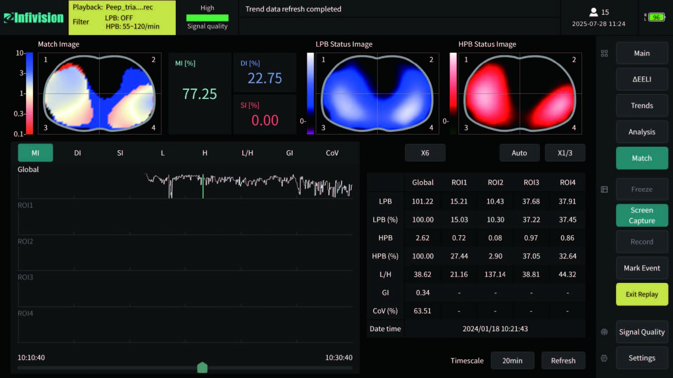The image size is (673, 378).
Task: Click the gear icon beside Settings
Action: tap(604, 358)
